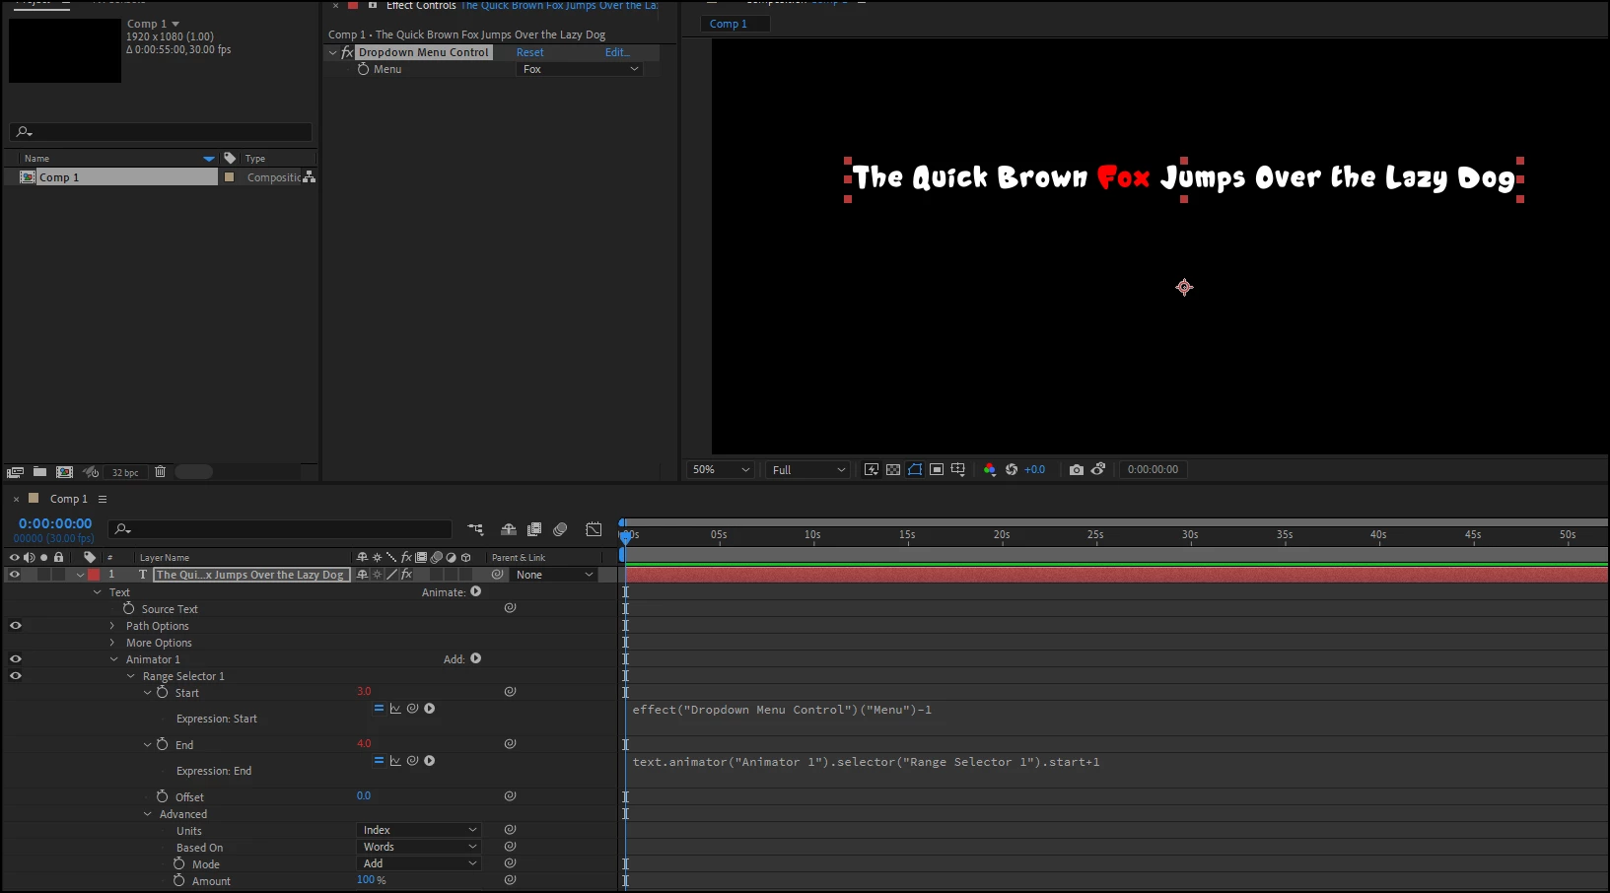Select the text layer name in timeline
Viewport: 1610px width, 893px height.
(x=251, y=575)
